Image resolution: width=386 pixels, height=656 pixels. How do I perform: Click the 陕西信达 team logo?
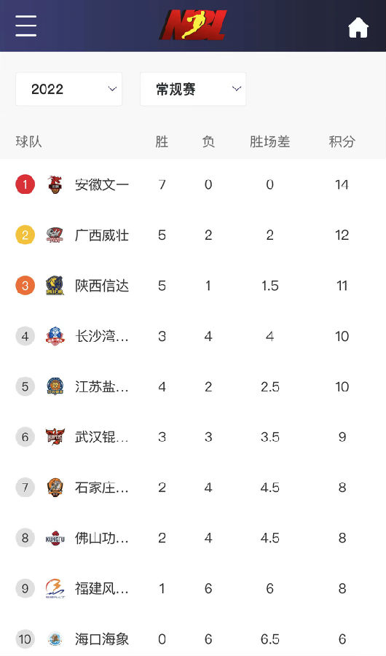coord(55,286)
